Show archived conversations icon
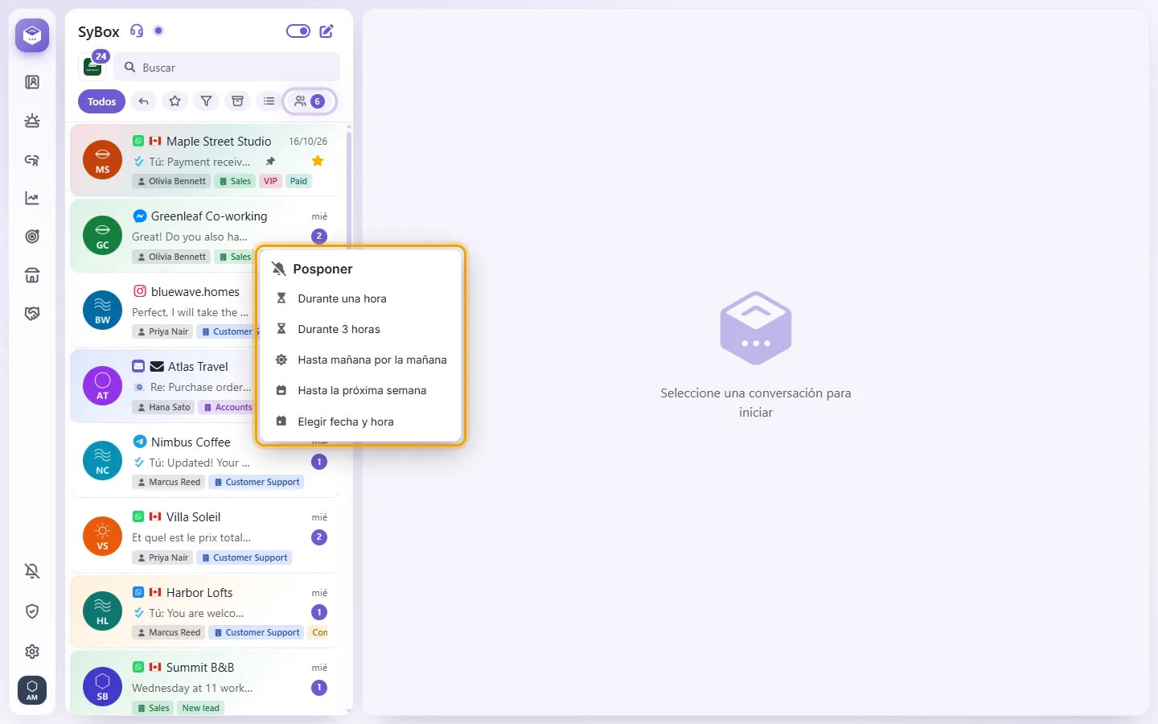 237,101
